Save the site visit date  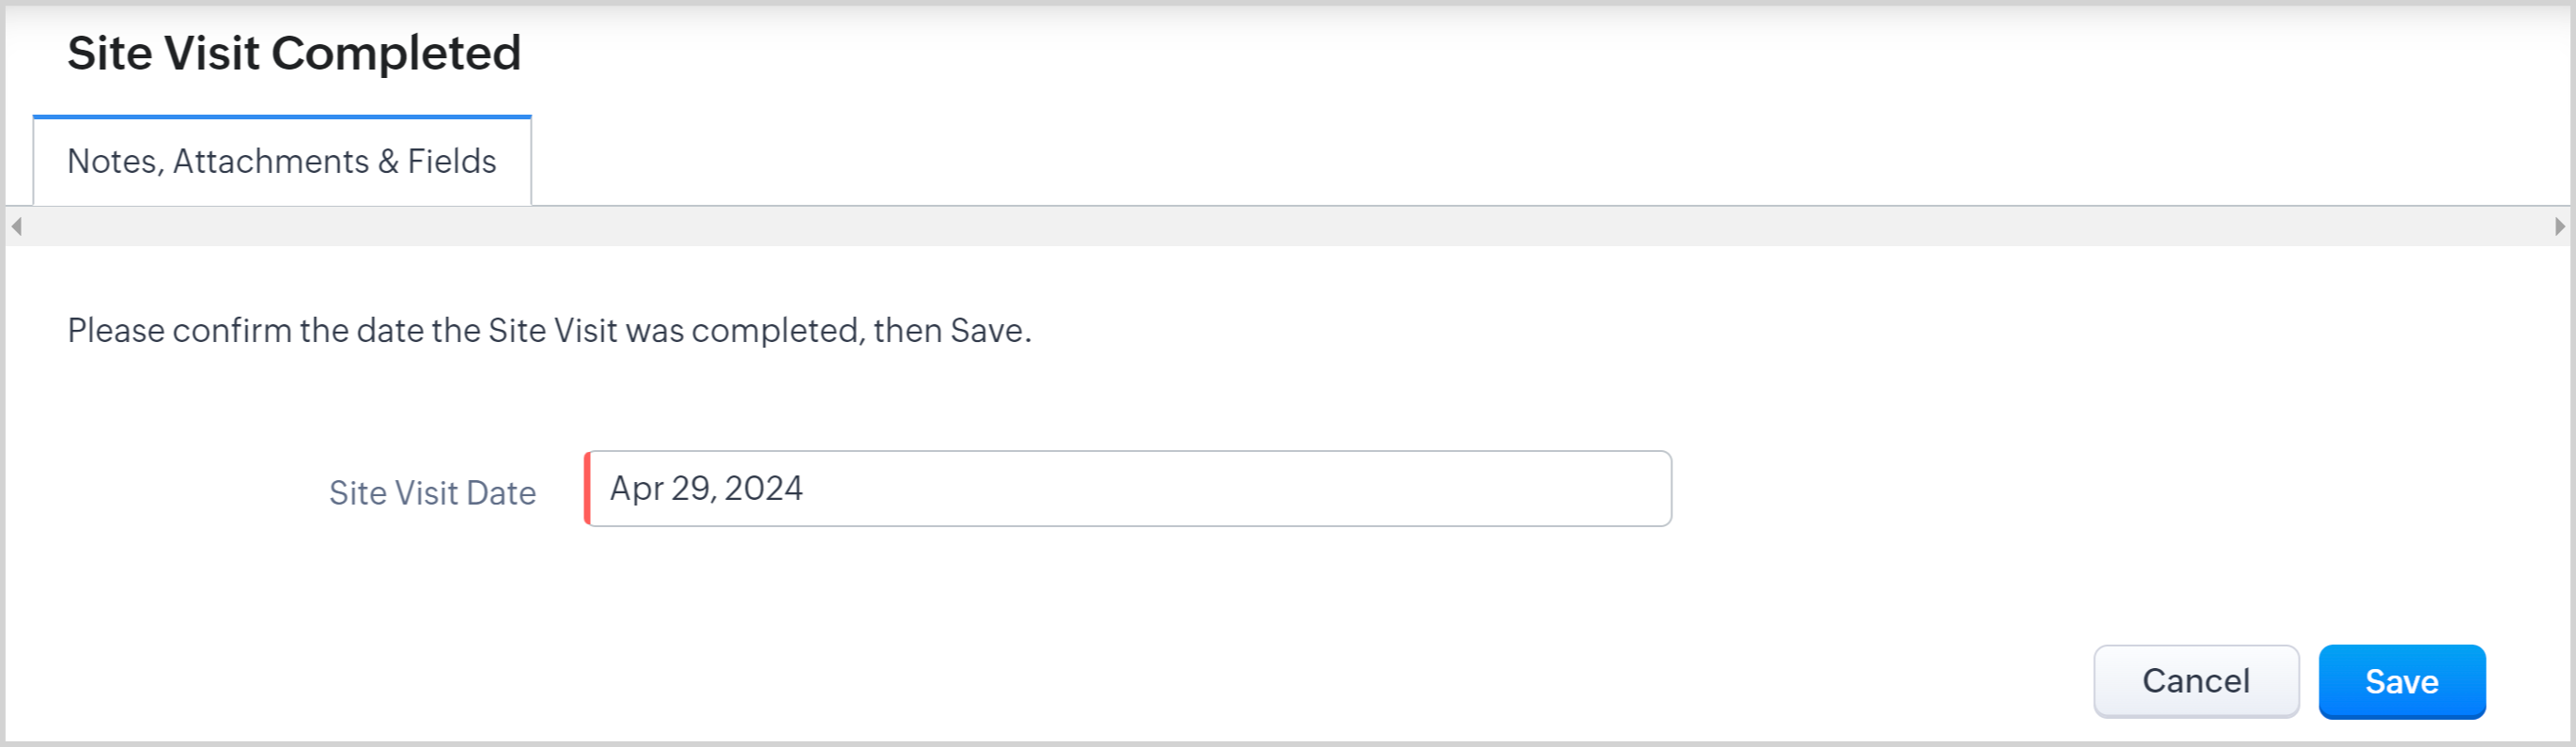coord(2401,682)
